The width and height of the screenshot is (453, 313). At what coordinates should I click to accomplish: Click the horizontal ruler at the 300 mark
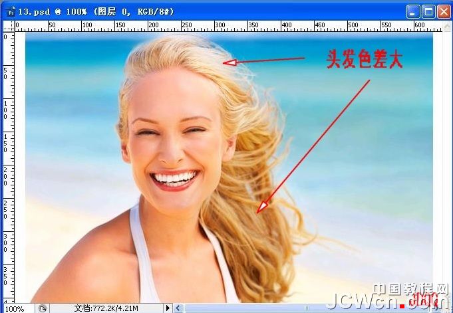point(219,27)
